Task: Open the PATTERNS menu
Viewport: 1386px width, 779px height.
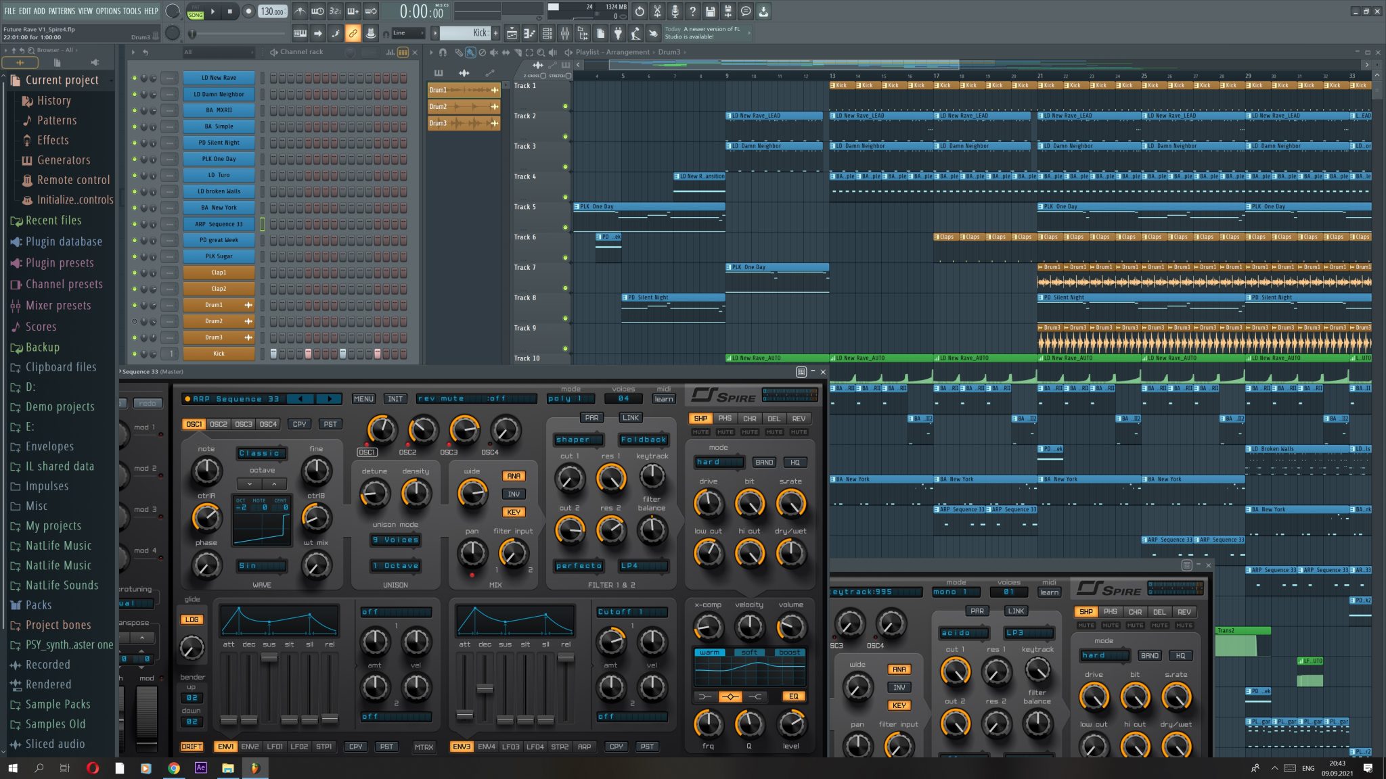Action: (x=62, y=11)
